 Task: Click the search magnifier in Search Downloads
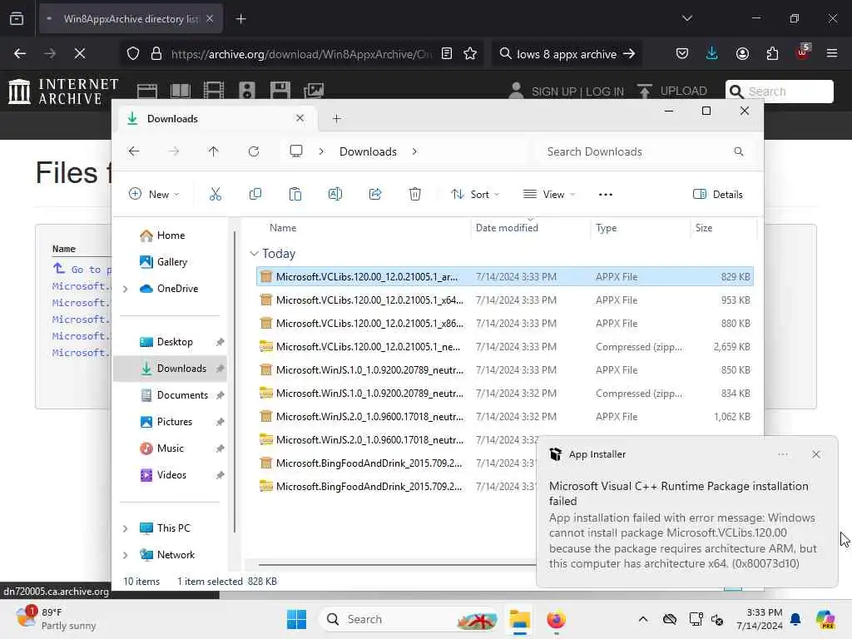[x=739, y=151]
